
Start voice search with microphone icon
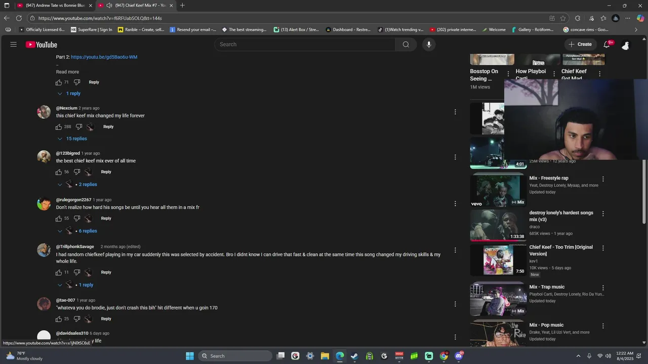click(x=429, y=44)
